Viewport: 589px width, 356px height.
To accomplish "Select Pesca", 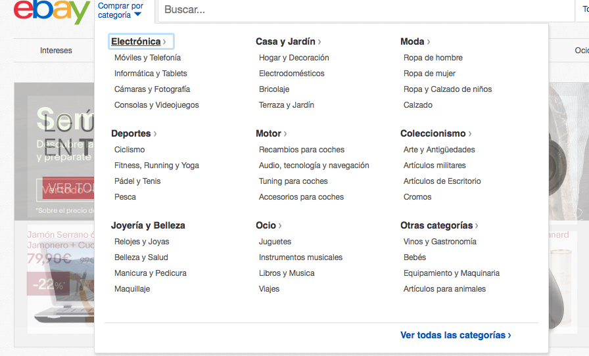I will [x=125, y=197].
